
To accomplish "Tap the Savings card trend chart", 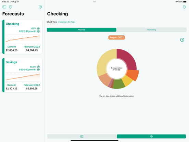I will (23, 77).
